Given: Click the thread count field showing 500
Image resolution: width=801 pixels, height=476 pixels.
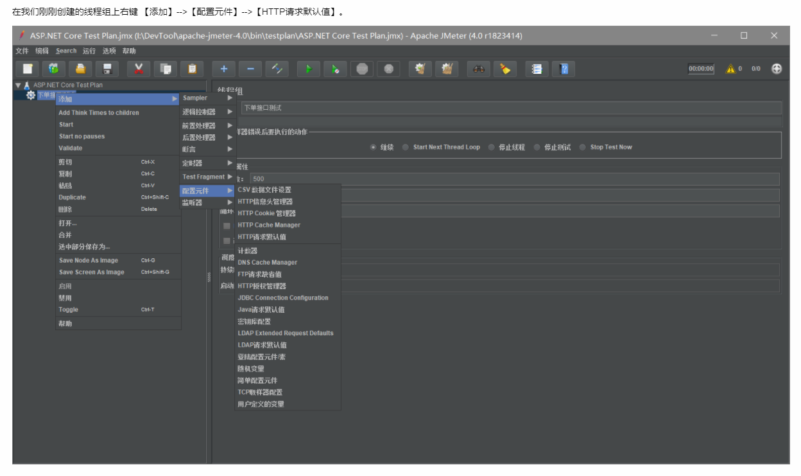Looking at the screenshot, I should (515, 179).
